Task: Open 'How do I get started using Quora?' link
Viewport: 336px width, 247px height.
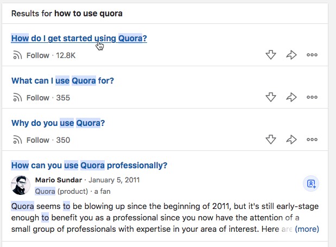Action: tap(79, 39)
